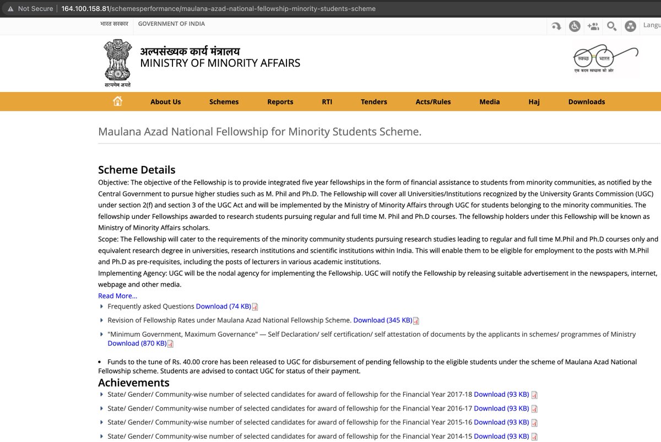This screenshot has width=661, height=442.
Task: Open the Acts/Rules menu
Action: click(433, 102)
